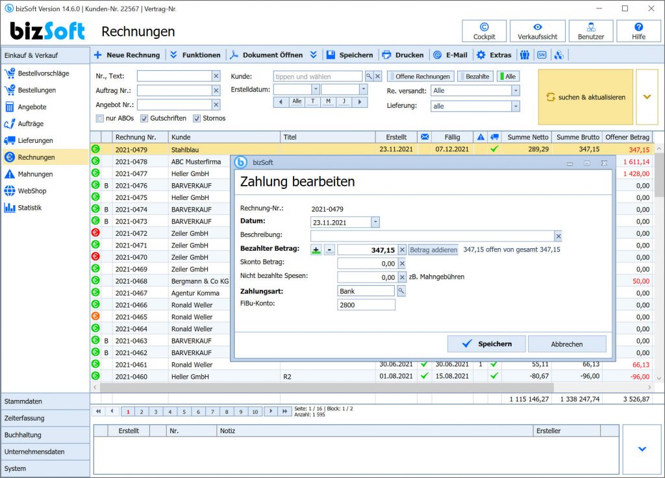Click the green plus button for Bezahlter Betrag
665x478 pixels.
[x=316, y=250]
